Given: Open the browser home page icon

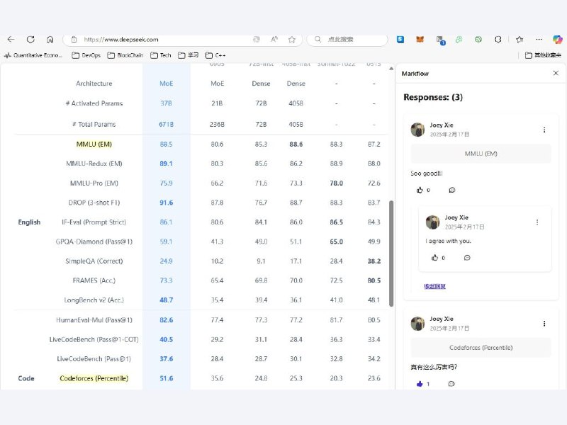Looking at the screenshot, I should tap(50, 40).
